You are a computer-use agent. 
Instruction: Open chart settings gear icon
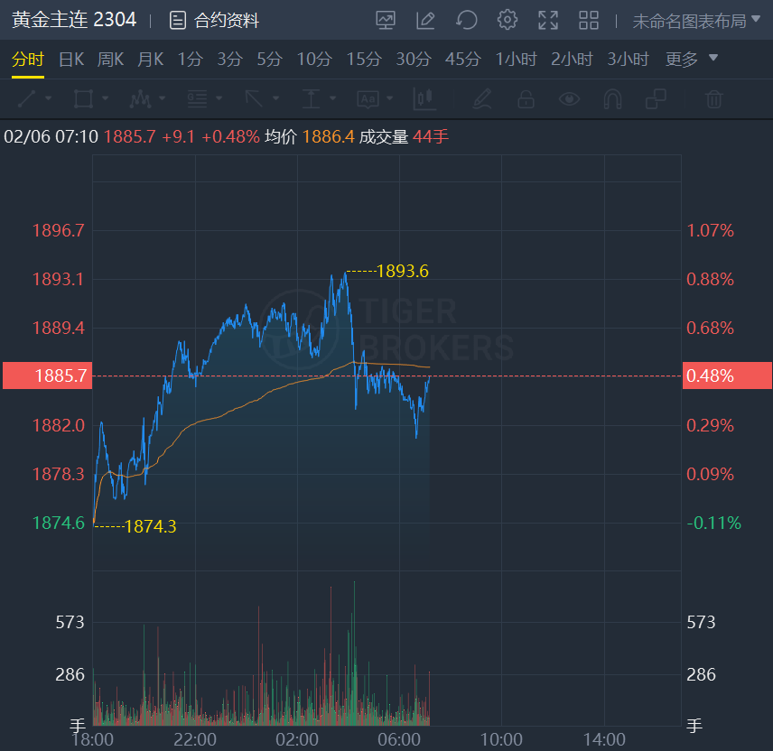pyautogui.click(x=508, y=20)
